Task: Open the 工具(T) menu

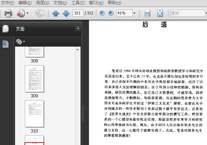Action: [78, 3]
